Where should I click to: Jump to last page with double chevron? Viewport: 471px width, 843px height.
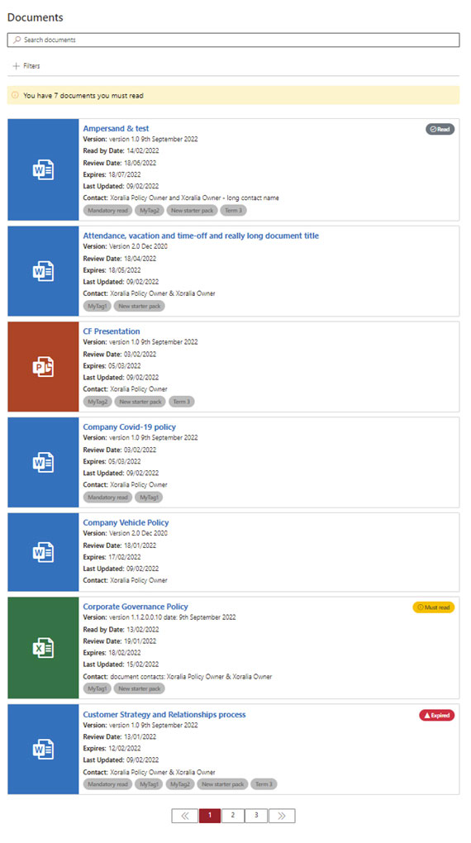282,815
